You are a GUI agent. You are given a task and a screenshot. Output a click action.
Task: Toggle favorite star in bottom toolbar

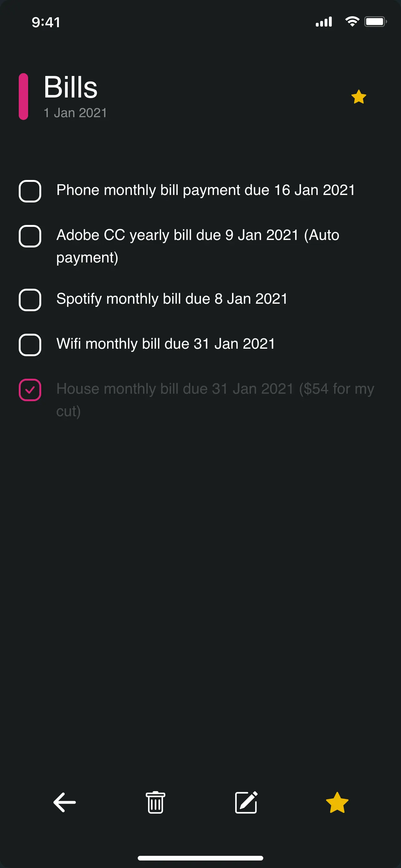tap(337, 802)
